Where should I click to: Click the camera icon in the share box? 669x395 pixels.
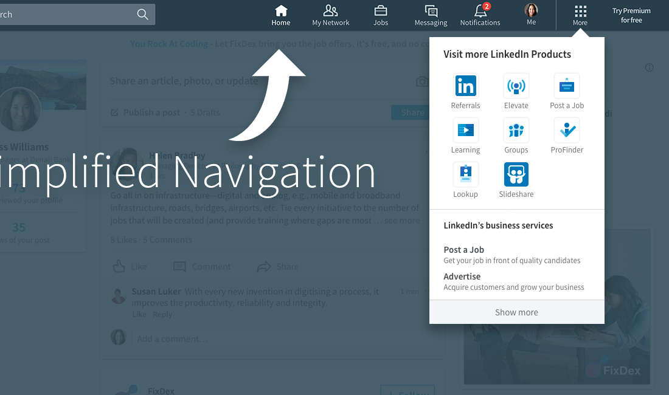[x=422, y=81]
